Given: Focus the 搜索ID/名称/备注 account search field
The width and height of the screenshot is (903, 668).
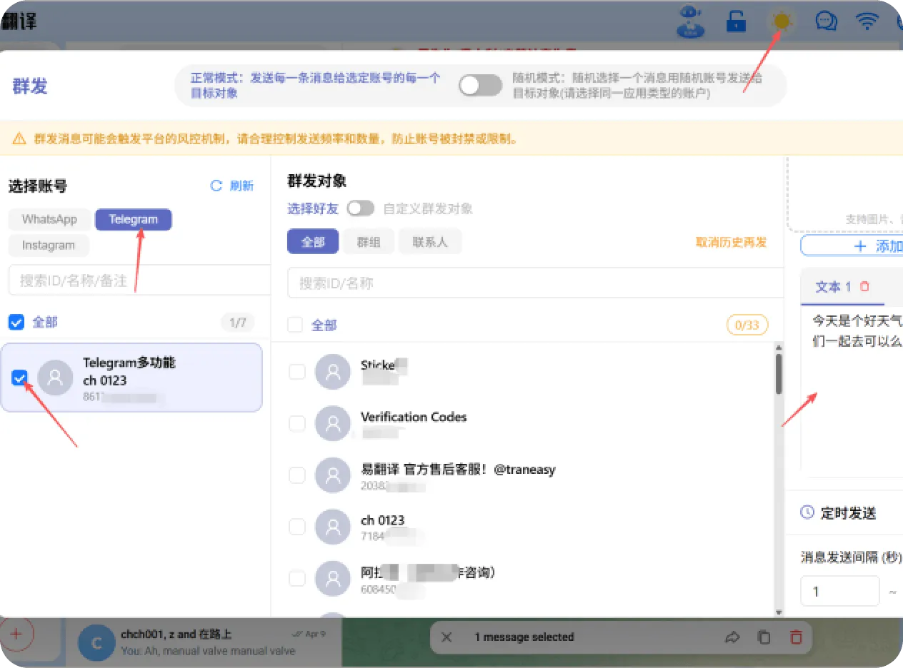Looking at the screenshot, I should [140, 280].
